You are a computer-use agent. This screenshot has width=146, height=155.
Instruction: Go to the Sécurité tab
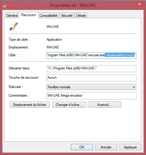(67, 16)
